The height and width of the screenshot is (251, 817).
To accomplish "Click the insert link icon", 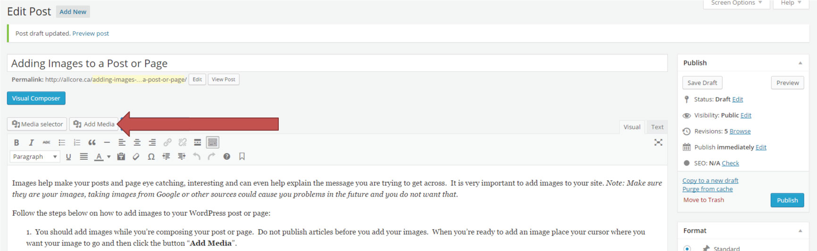I will 167,142.
